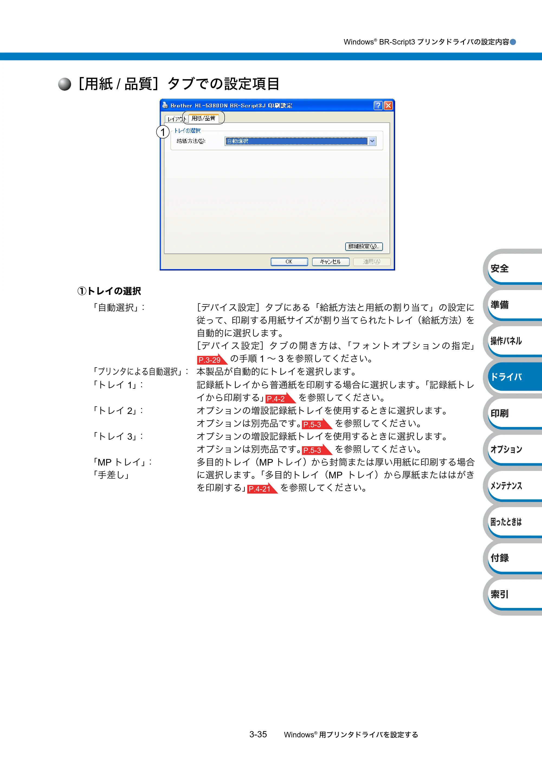This screenshot has width=542, height=768.
Task: Follow the P.4-2 page reference link
Action: point(280,399)
